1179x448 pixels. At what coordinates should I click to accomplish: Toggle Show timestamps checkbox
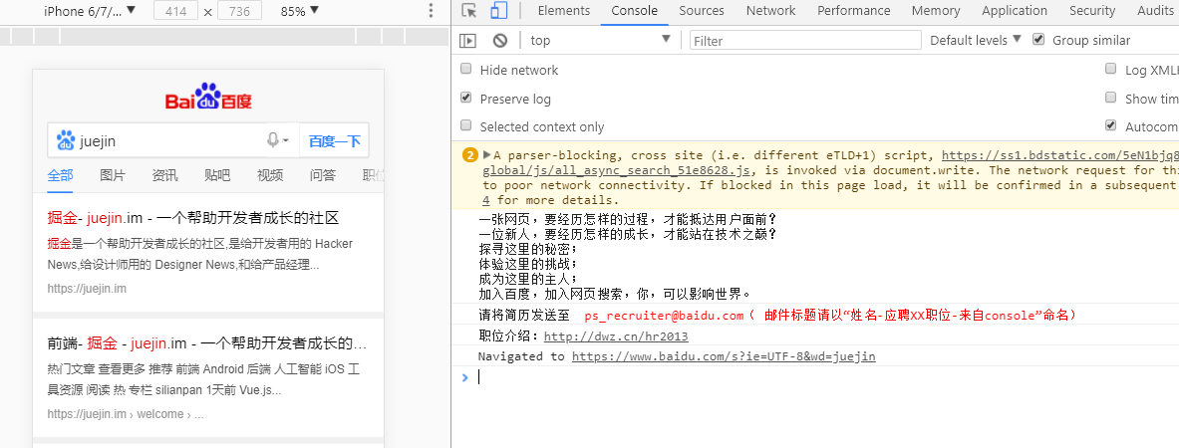click(1110, 98)
